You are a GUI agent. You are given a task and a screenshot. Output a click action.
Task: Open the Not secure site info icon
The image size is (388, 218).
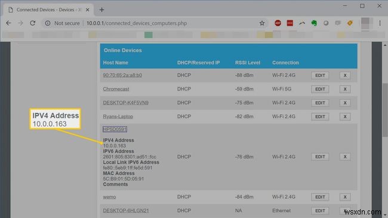[x=48, y=23]
